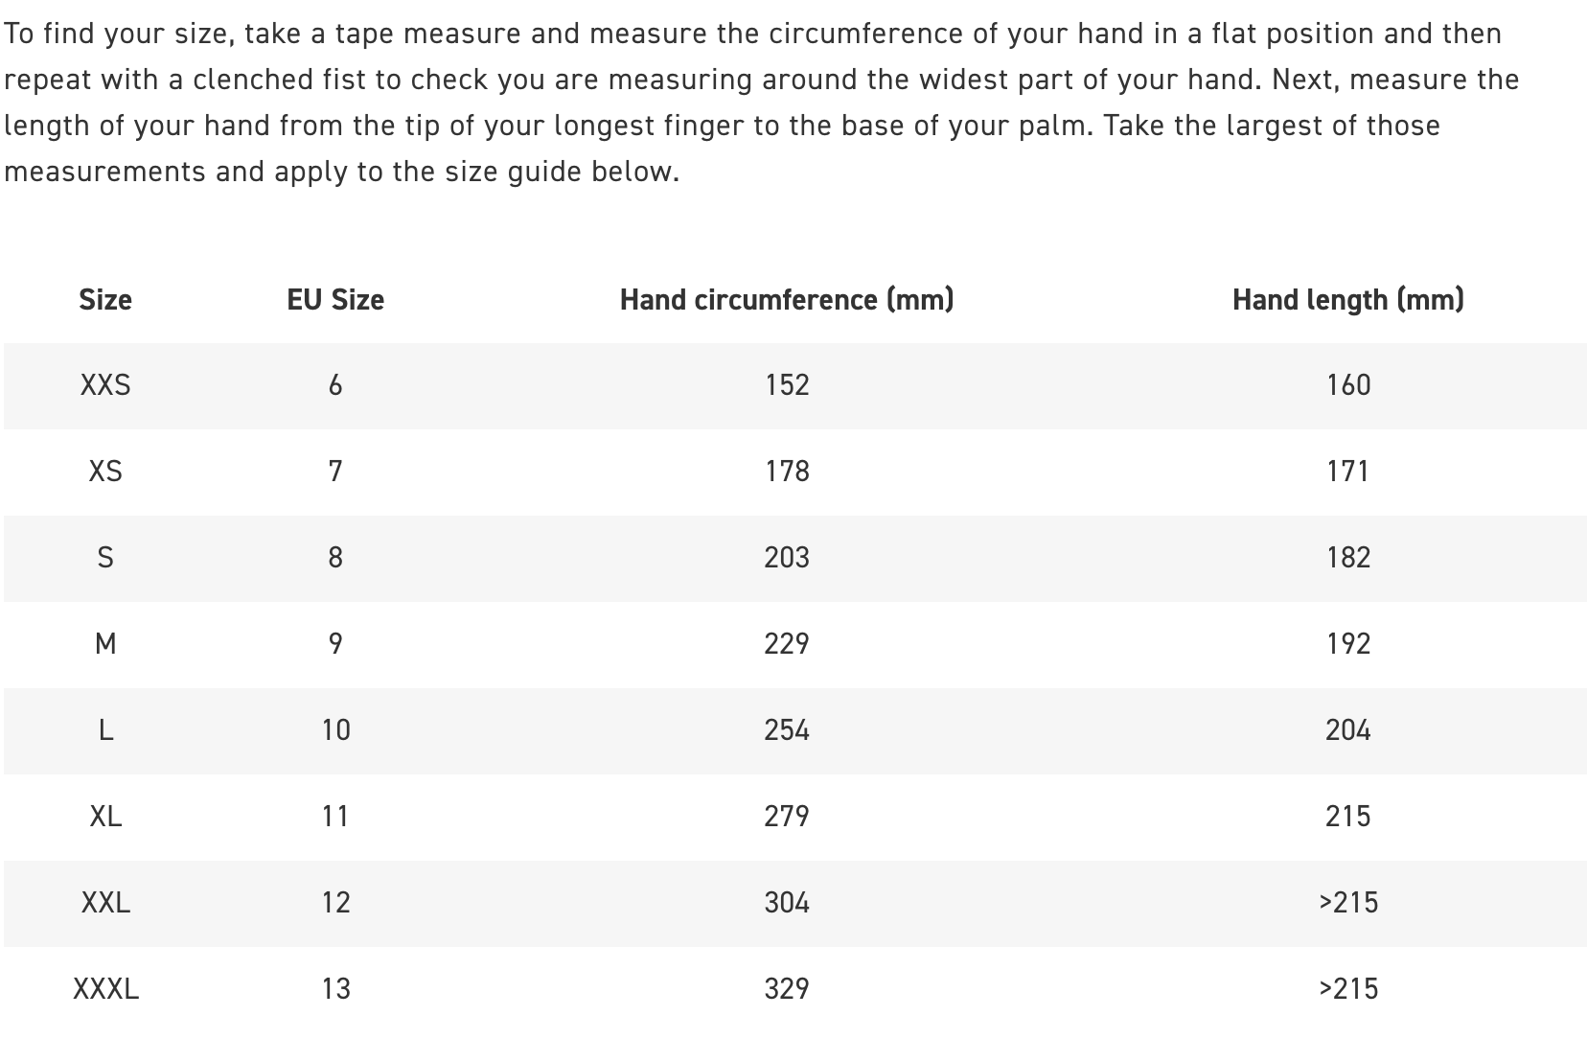Viewport: 1587px width, 1062px height.
Task: Click the 254 hand circumference value
Action: pos(787,730)
